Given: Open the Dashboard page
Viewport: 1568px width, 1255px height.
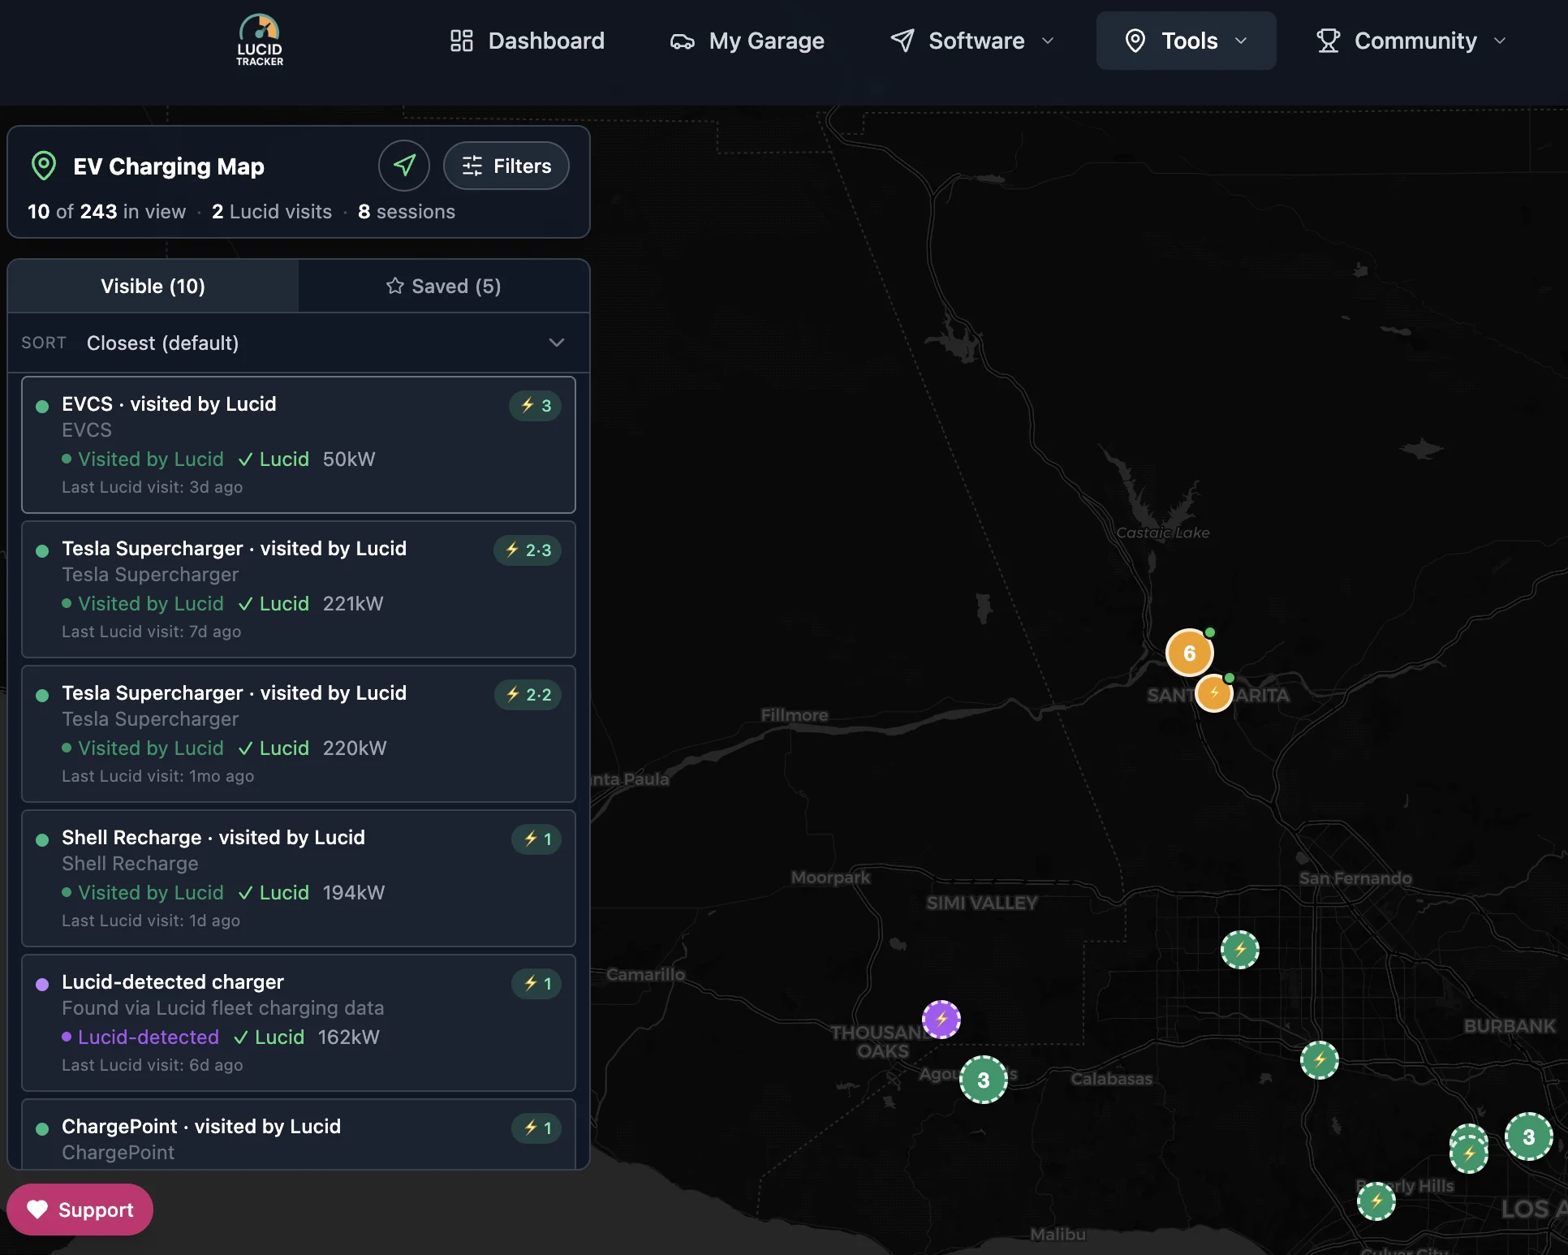Looking at the screenshot, I should tap(528, 41).
